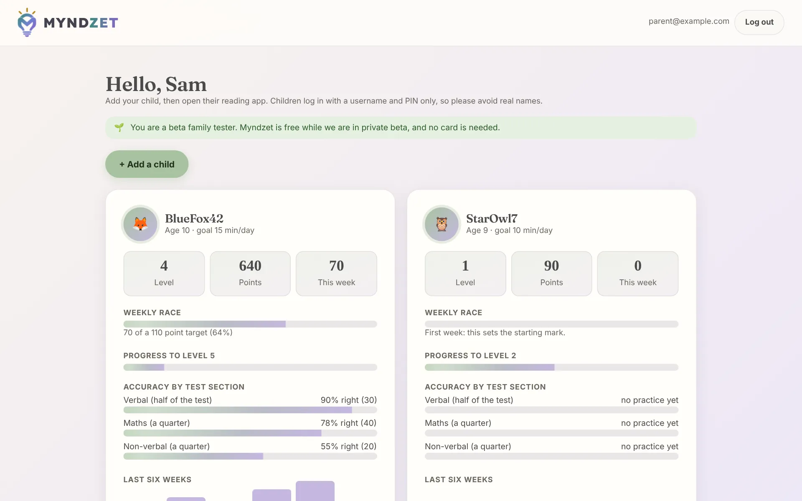Click the Log out button

(x=759, y=22)
